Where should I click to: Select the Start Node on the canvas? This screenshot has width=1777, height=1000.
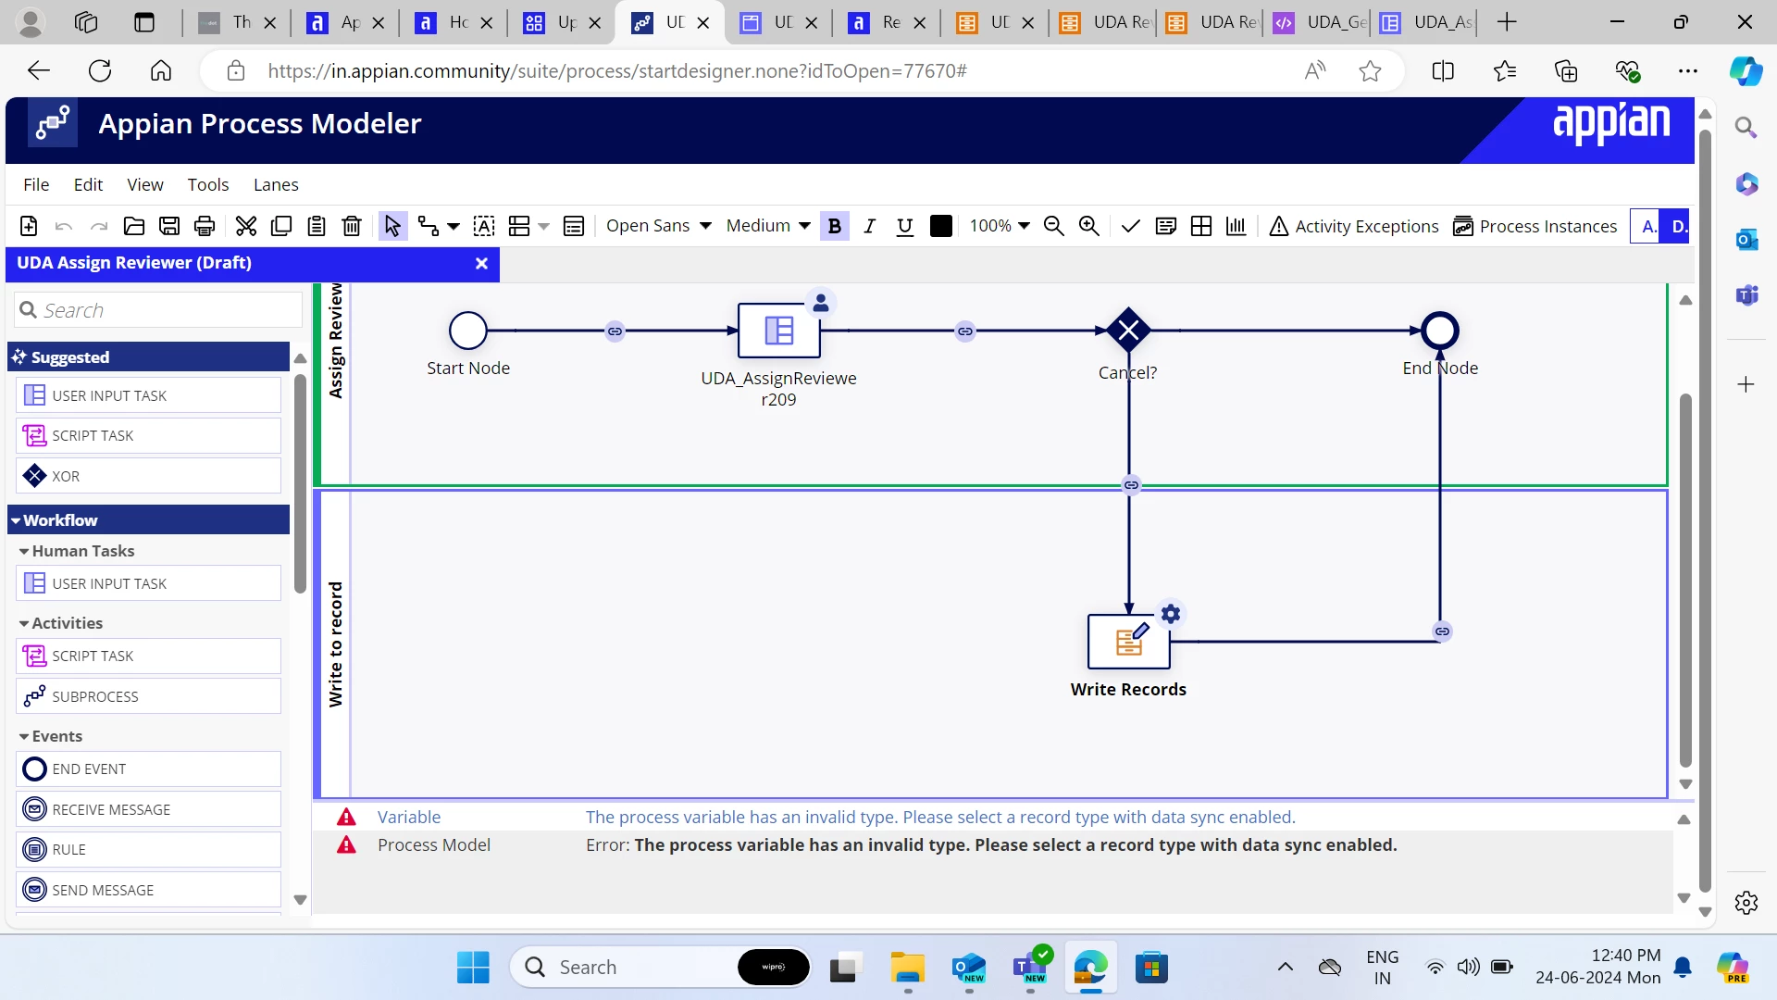pyautogui.click(x=468, y=331)
